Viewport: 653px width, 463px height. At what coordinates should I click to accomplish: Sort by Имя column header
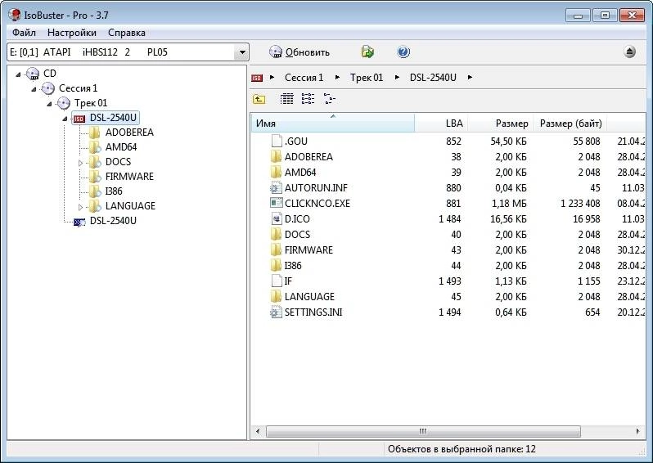[332, 124]
